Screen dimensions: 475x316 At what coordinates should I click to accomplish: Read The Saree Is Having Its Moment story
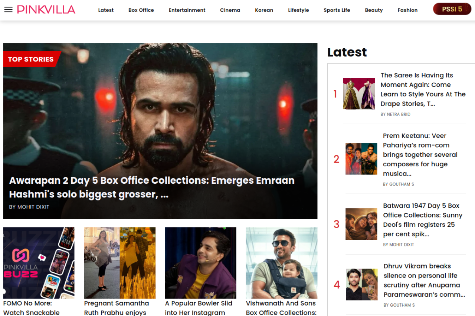point(423,90)
